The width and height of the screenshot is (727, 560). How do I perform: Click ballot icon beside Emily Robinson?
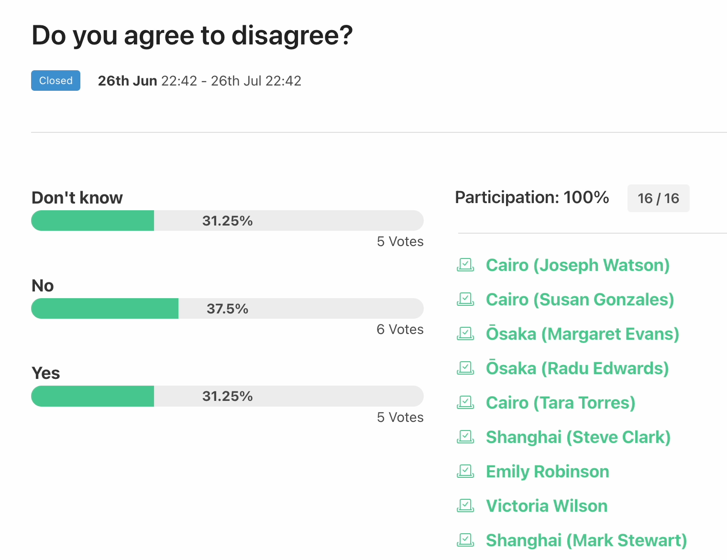point(465,472)
